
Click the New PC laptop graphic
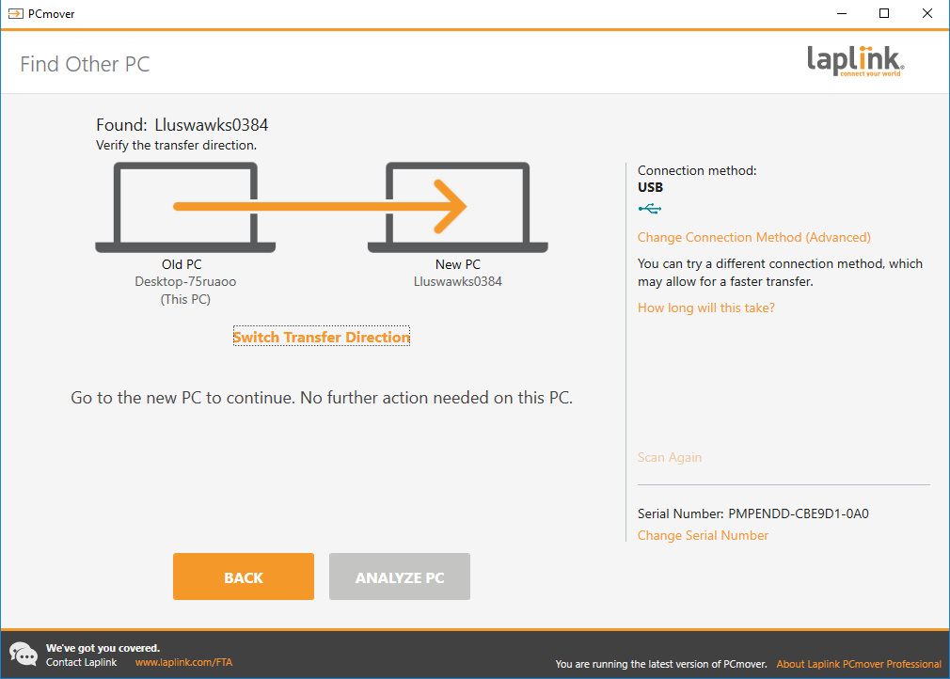[458, 207]
